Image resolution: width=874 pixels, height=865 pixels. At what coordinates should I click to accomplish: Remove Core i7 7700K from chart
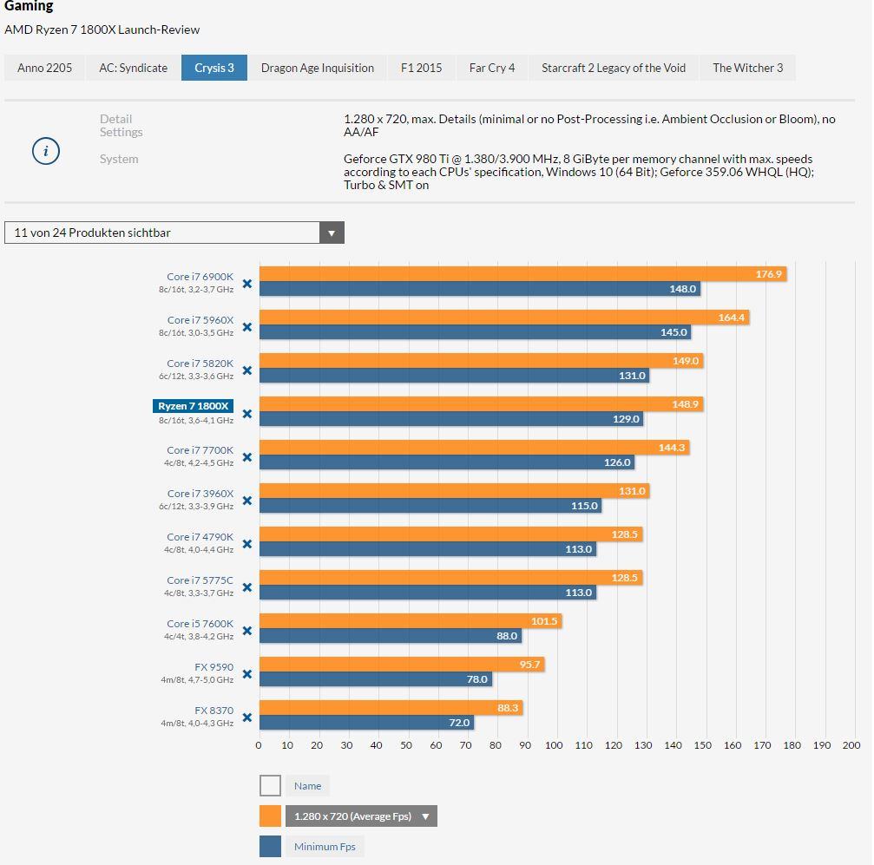point(247,457)
